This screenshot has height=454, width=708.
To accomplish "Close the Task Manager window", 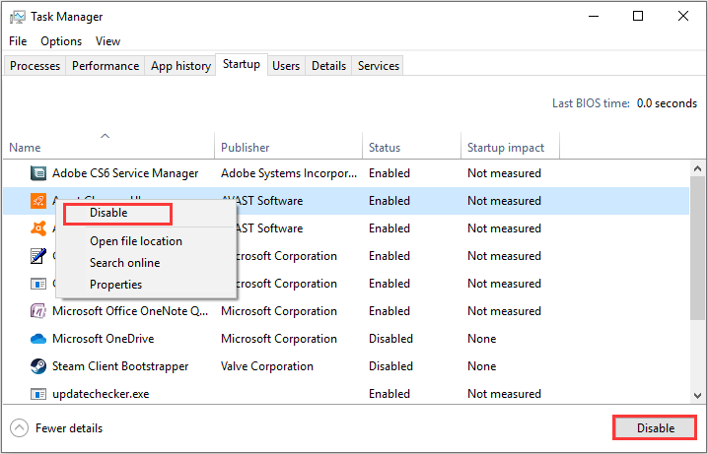I will coord(683,17).
